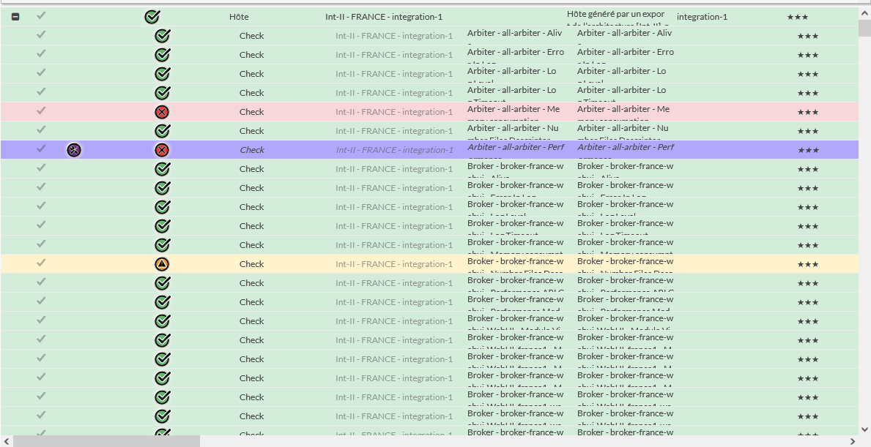
Task: Toggle the checkmark in the pink critical row
Action: click(x=41, y=110)
